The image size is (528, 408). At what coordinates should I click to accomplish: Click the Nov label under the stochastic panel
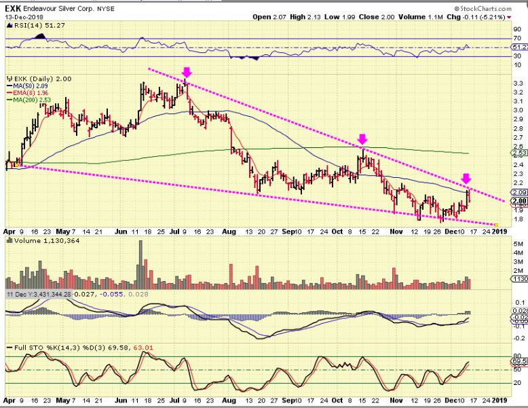[x=396, y=401]
